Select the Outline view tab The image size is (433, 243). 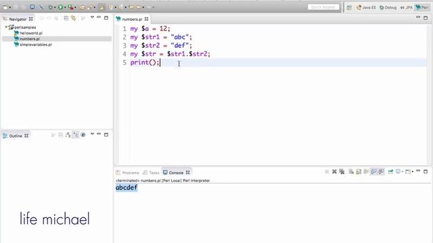16,136
